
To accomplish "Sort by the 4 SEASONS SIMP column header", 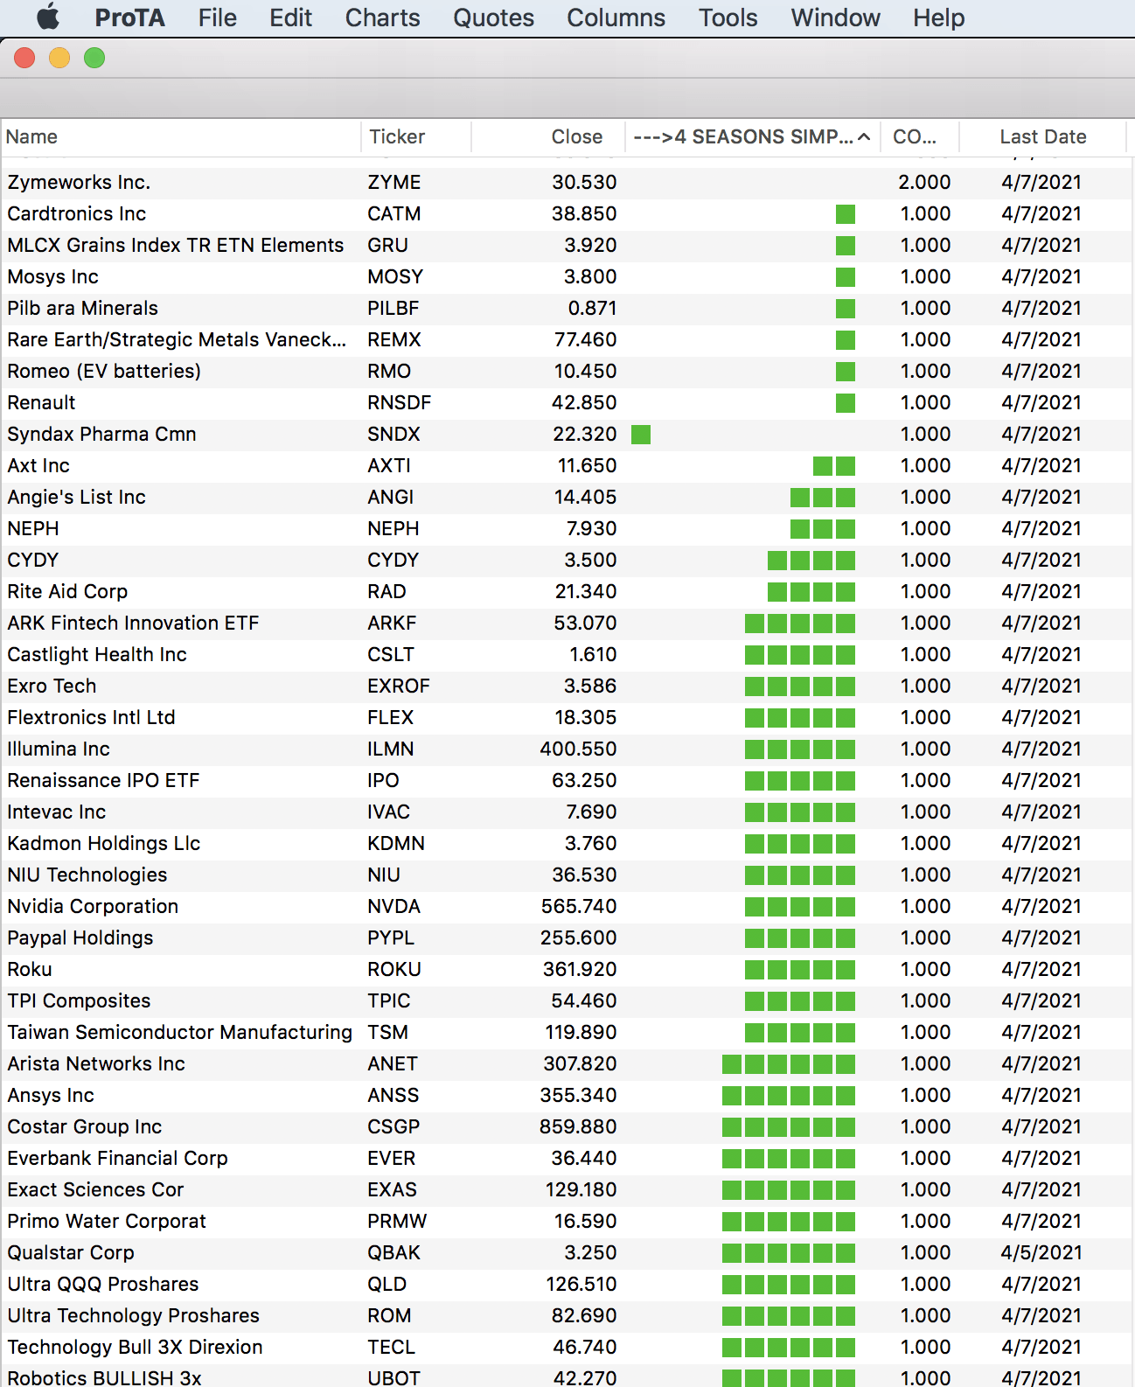I will coord(753,136).
